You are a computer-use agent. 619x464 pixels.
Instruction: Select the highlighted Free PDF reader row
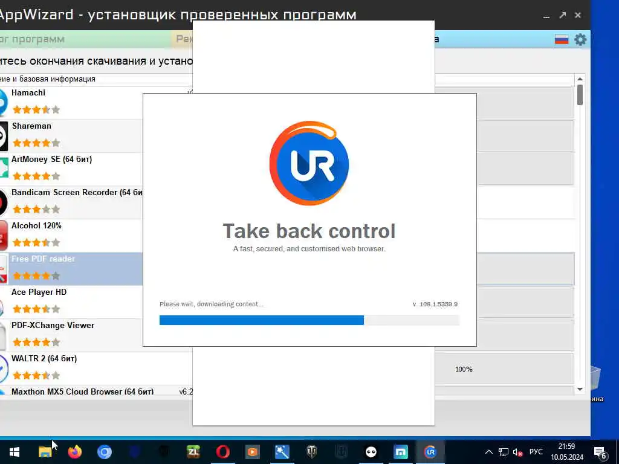point(71,269)
